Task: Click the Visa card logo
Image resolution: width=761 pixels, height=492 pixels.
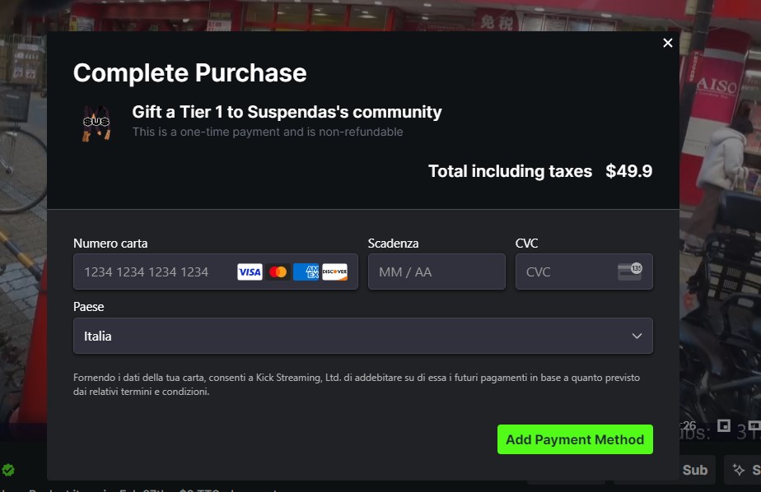Action: click(x=250, y=272)
